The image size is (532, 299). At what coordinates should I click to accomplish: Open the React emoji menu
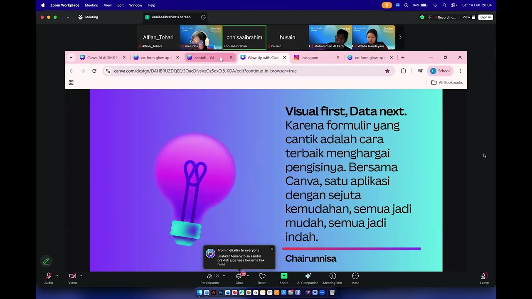[262, 278]
